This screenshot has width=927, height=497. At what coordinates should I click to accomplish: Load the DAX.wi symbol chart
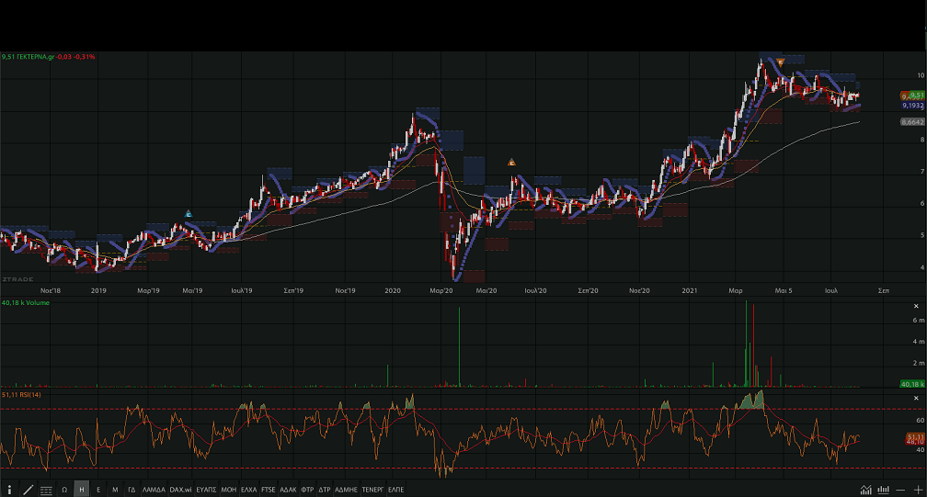point(180,490)
